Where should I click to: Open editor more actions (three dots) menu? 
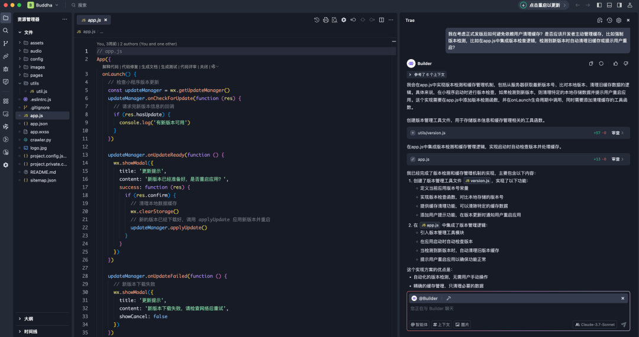pyautogui.click(x=391, y=20)
